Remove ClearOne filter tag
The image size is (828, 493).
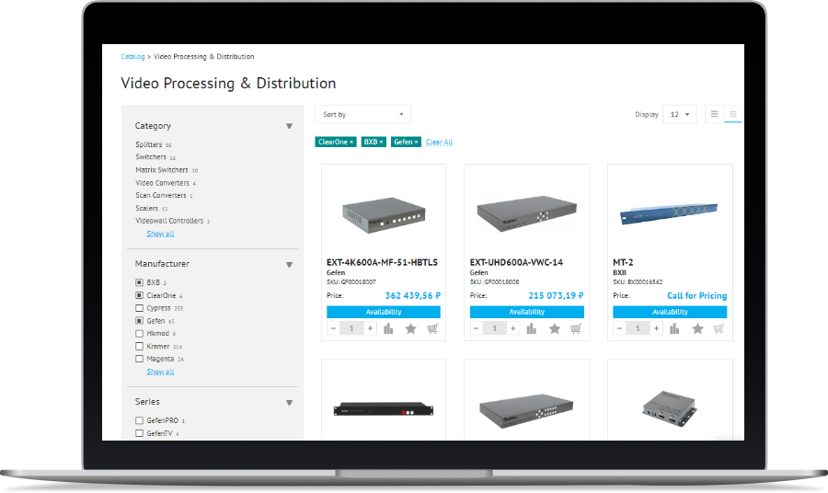click(x=351, y=142)
